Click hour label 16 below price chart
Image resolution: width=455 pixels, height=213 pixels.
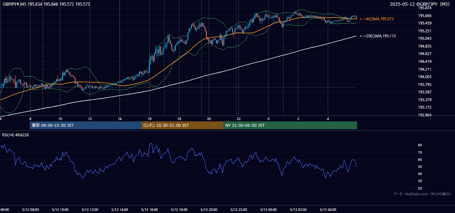[150, 119]
